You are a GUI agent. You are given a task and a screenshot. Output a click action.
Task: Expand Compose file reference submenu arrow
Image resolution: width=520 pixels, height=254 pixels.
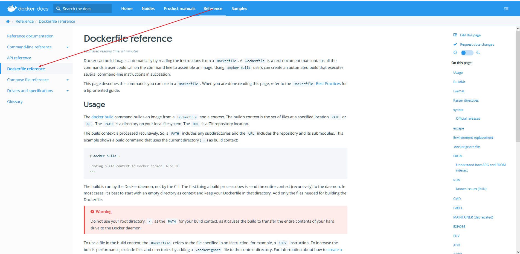[68, 80]
